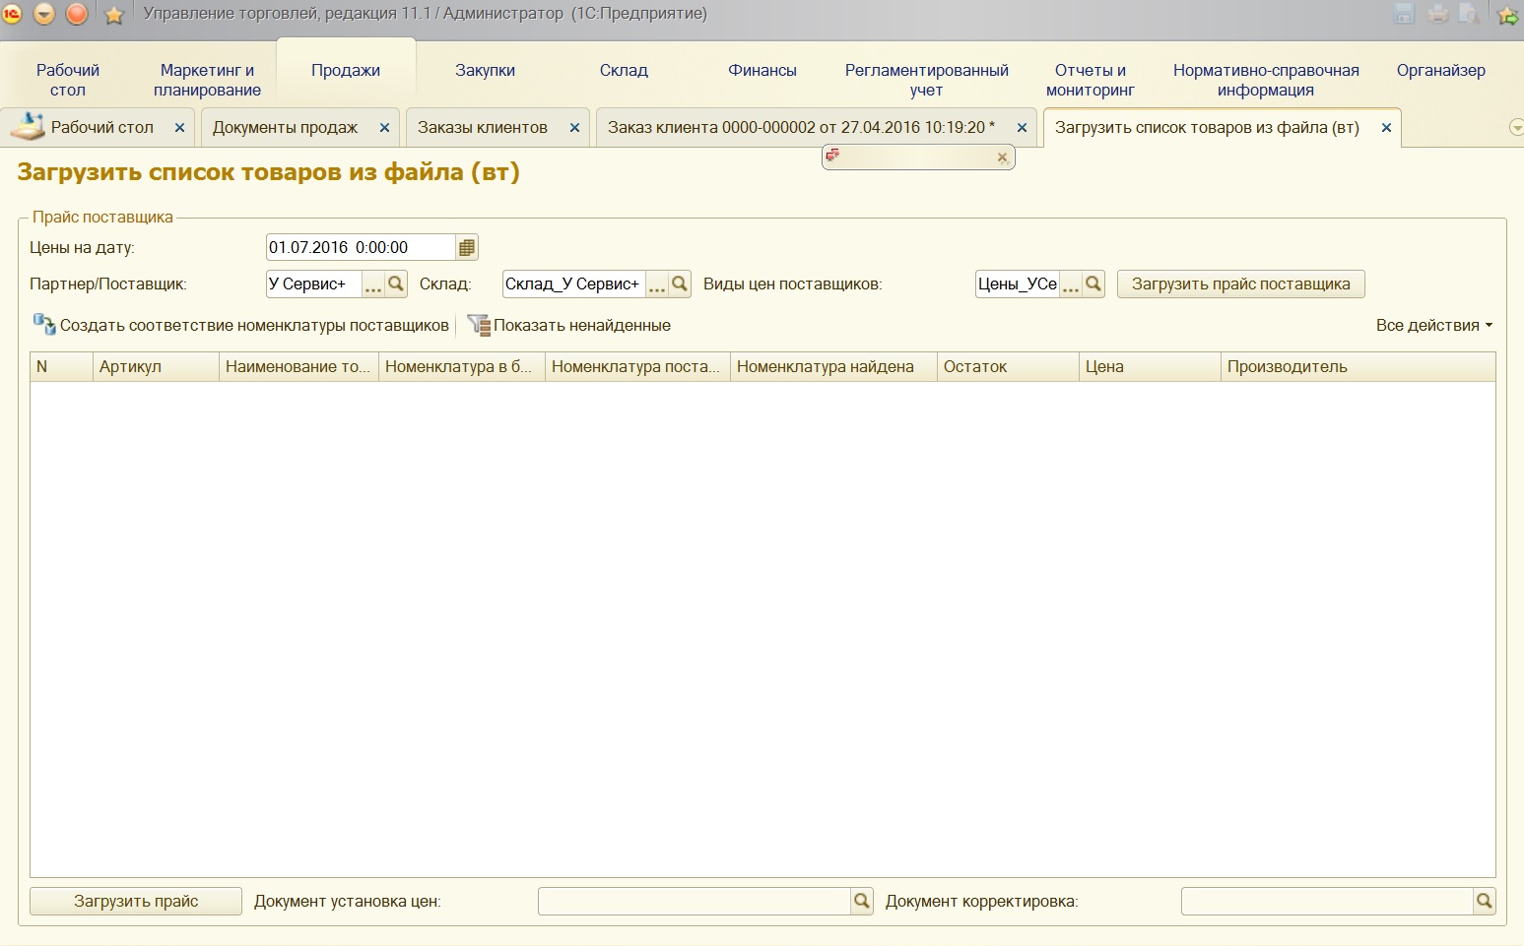Click the Виды цен поставщиков field Цены_УСе
The width and height of the screenshot is (1524, 946).
[x=1018, y=284]
